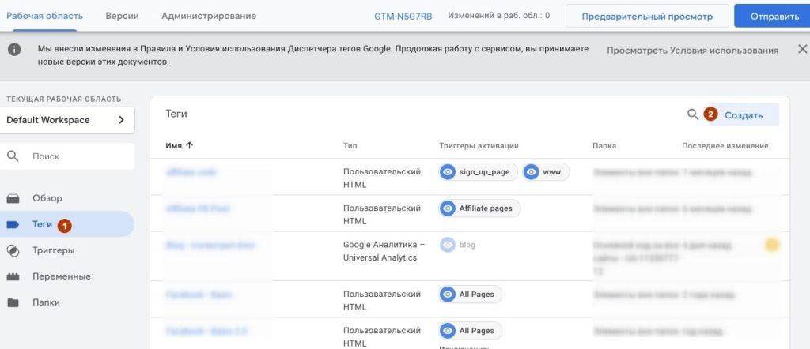Click the search magnifier in Теги header

[x=693, y=114]
